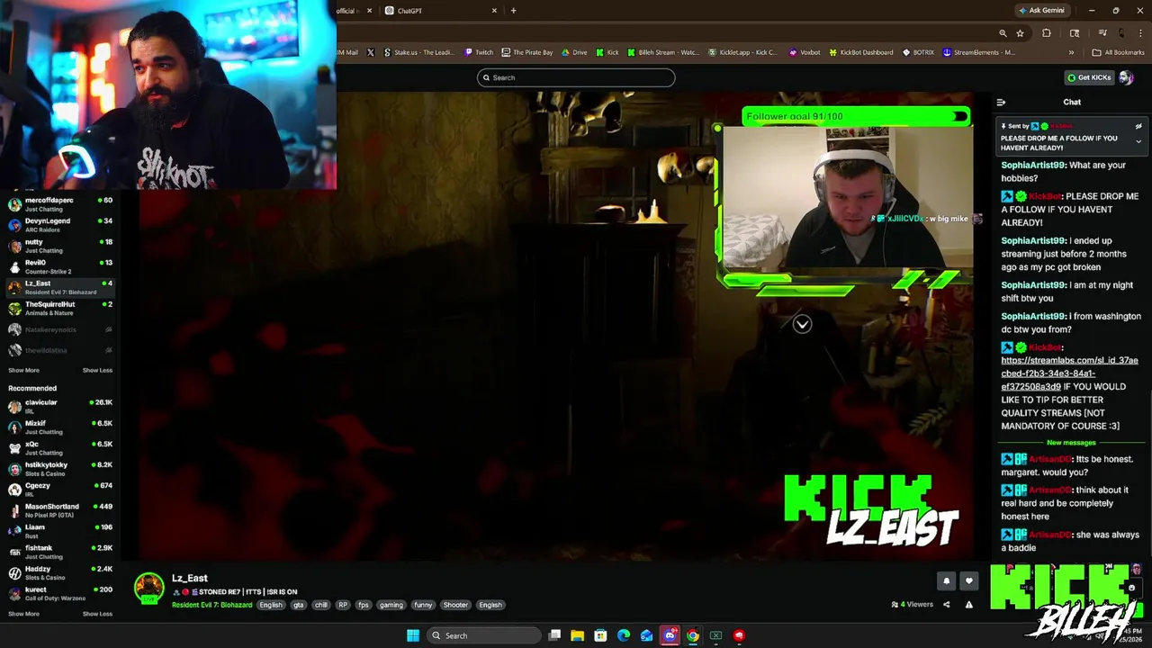Open xQc channel in Recommended
Screen dimensions: 1152x648
tap(59, 447)
